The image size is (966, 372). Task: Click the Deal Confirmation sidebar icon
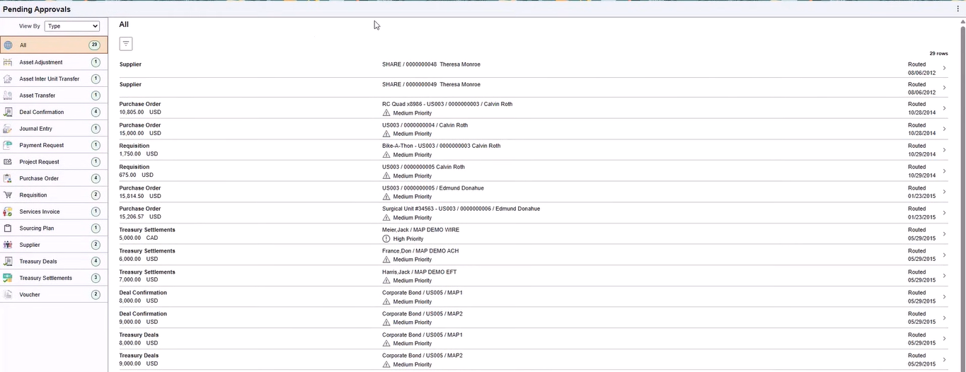[8, 112]
